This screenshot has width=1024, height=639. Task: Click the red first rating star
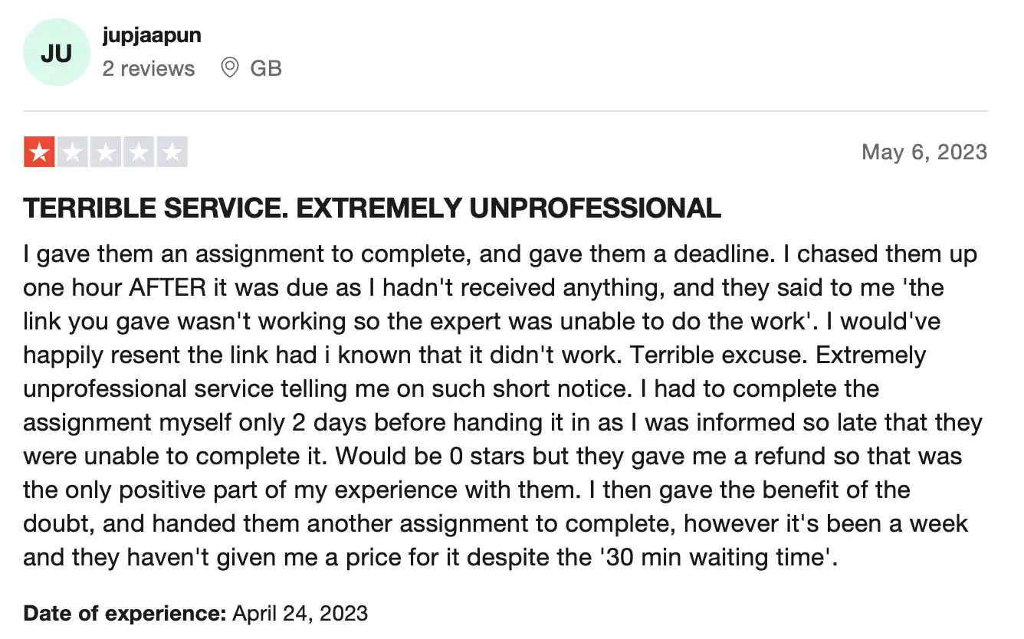point(38,152)
